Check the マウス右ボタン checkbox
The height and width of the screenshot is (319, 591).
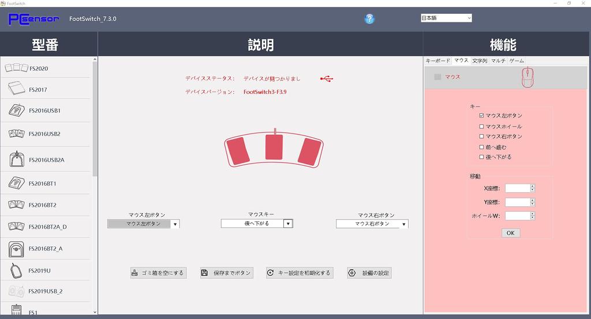(482, 136)
